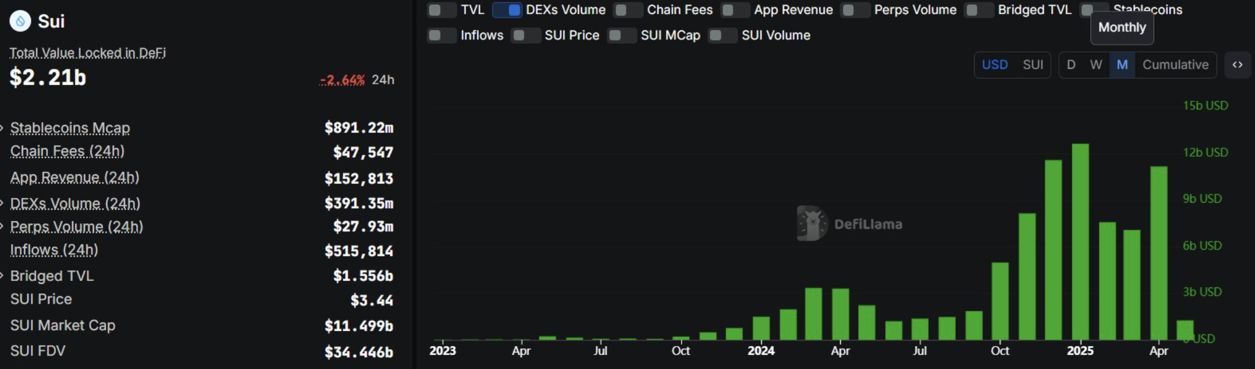Click the 15b USD axis label
This screenshot has height=369, width=1255.
tap(1205, 106)
